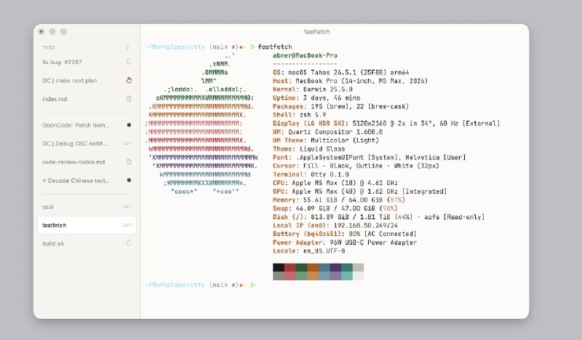Click the empty prompt at the terminal bottom
The image size is (582, 340).
pyautogui.click(x=199, y=285)
